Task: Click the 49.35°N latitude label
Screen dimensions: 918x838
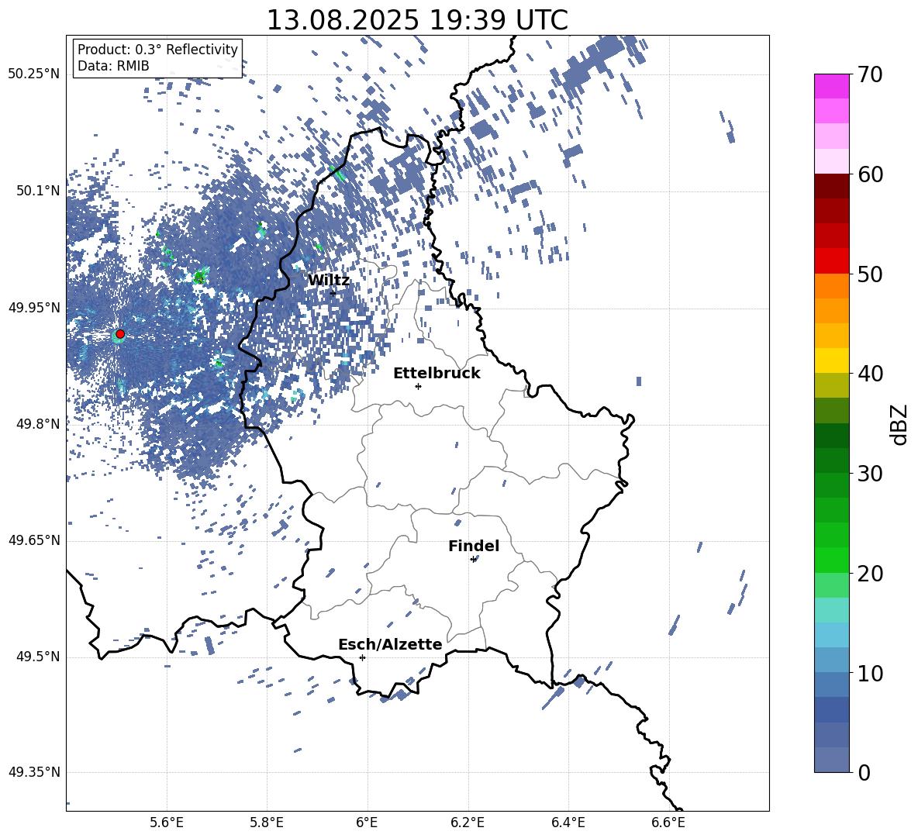Action: click(x=35, y=772)
